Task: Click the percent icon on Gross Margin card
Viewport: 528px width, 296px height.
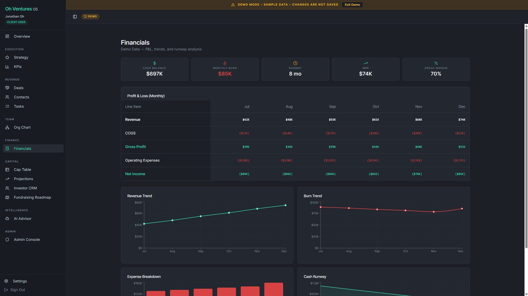Action: (x=436, y=63)
